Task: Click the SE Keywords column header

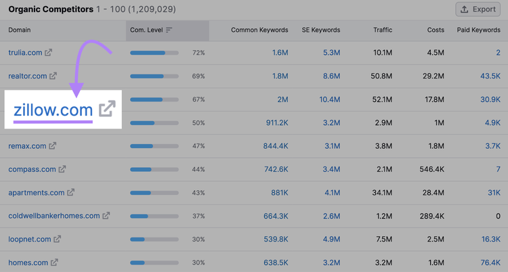Action: tap(321, 30)
